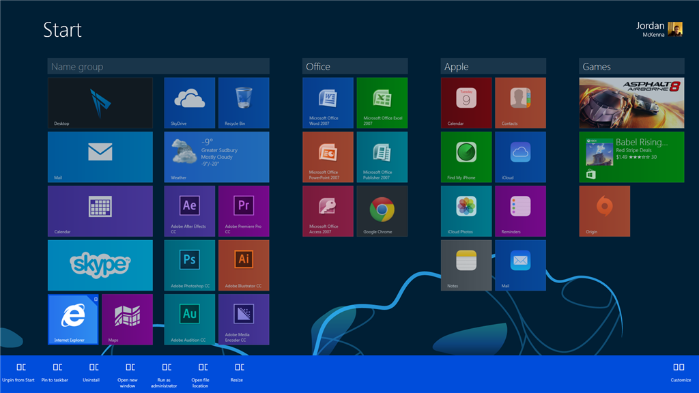This screenshot has width=699, height=393.
Task: Open the iCloud tile
Action: pos(521,157)
